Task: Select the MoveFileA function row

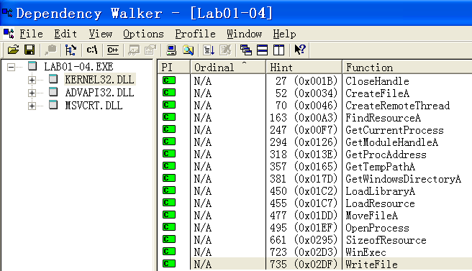Action: pyautogui.click(x=315, y=216)
